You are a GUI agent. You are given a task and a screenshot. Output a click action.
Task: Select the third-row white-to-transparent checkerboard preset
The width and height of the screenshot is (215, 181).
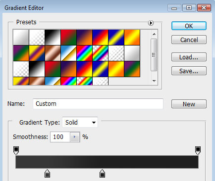21,69
